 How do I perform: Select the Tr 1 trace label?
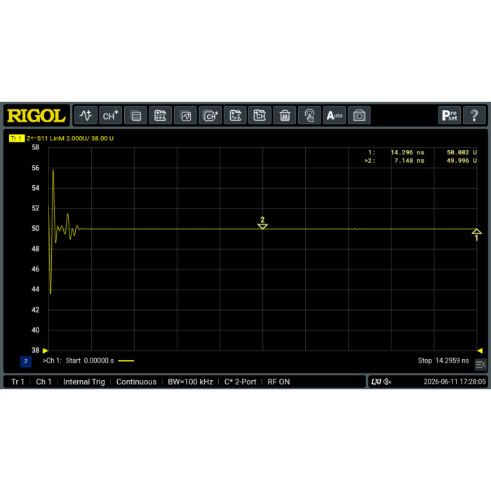pyautogui.click(x=17, y=138)
